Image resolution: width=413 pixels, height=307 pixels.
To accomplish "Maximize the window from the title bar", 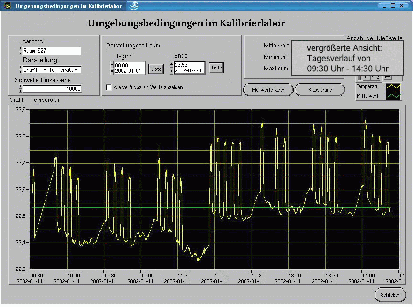I will [x=393, y=6].
